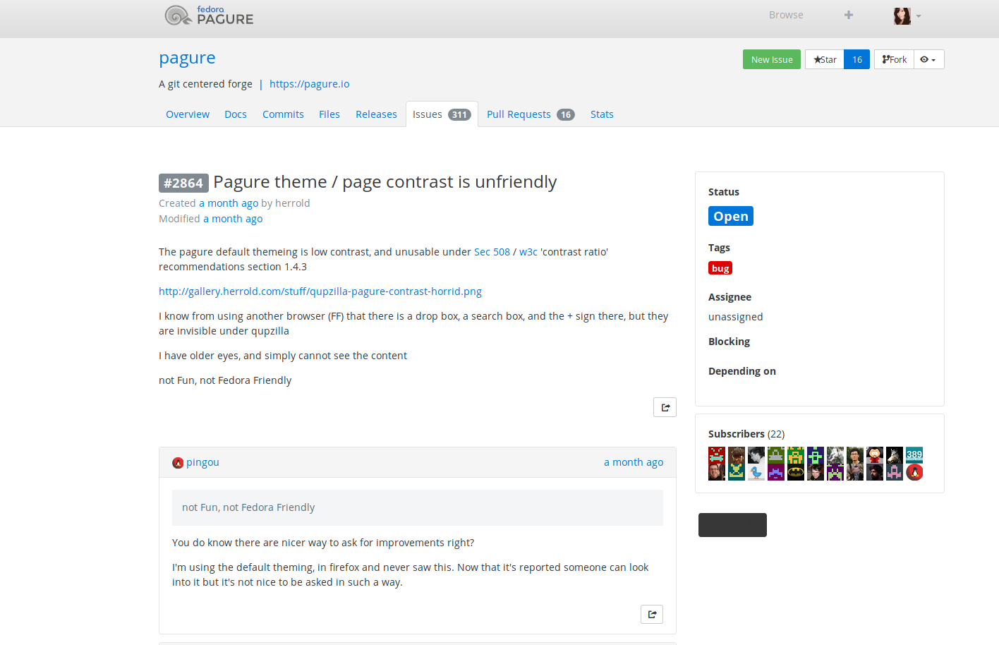Open the Pull Requests tab
The height and width of the screenshot is (645, 999).
coord(531,114)
